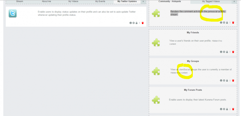Select the My Twitter Updates tab
The image size is (241, 116).
tap(127, 2)
